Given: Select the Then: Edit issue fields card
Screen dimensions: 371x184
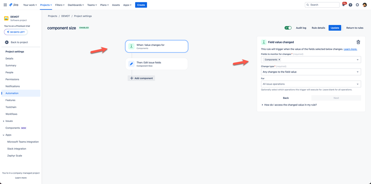Looking at the screenshot, I should (x=157, y=64).
